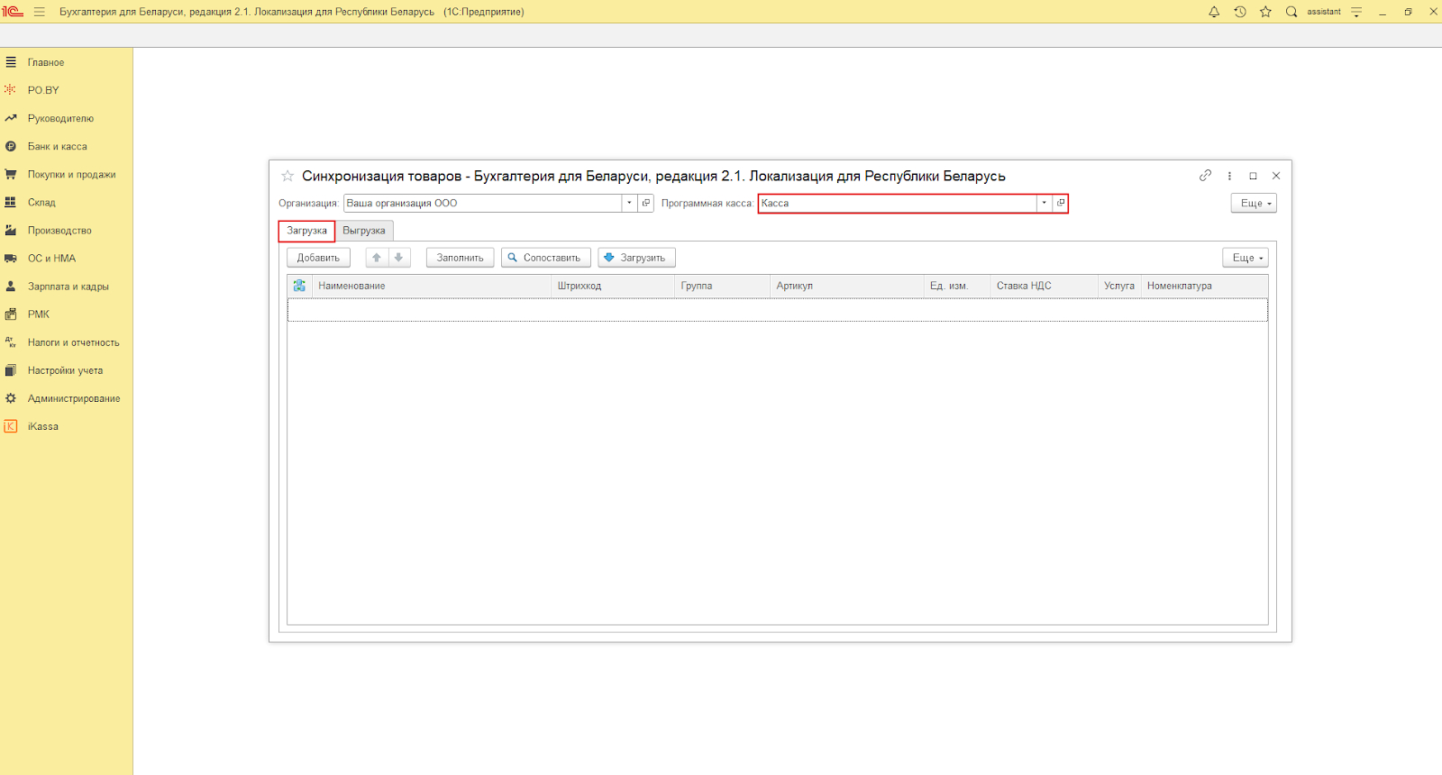Screen dimensions: 1442x775
Task: Move row up with the up arrow
Action: (x=377, y=258)
